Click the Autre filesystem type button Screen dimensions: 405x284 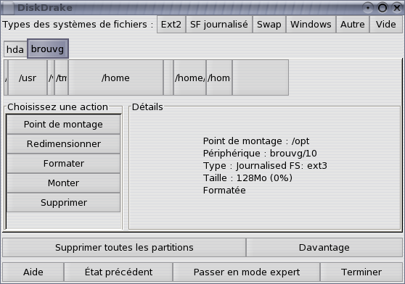click(353, 25)
